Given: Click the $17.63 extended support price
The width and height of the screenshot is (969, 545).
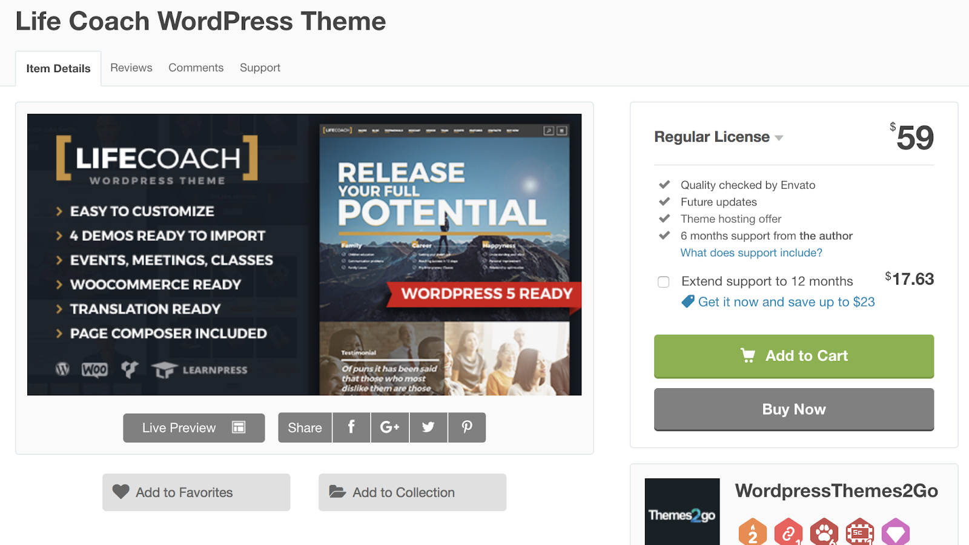Looking at the screenshot, I should click(909, 279).
